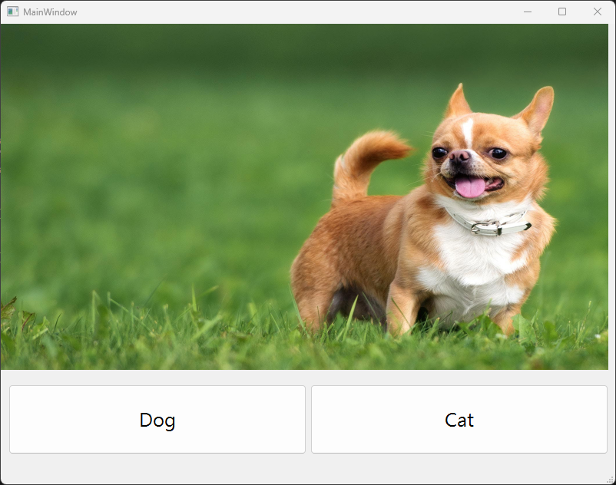Click the dog photo image
The width and height of the screenshot is (616, 485).
304,196
